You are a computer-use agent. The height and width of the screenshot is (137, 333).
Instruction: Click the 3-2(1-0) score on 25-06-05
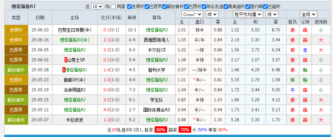tap(111, 50)
